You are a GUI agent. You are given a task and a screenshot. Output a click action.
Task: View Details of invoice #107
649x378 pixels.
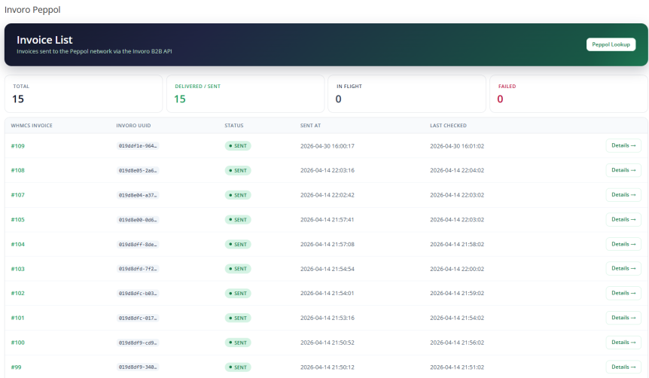pos(623,195)
